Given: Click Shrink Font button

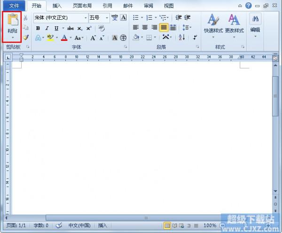Looking at the screenshot, I should [102, 38].
